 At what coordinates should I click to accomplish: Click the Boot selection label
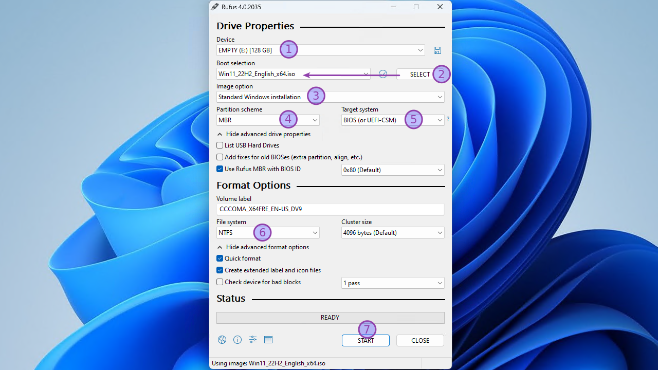(235, 63)
